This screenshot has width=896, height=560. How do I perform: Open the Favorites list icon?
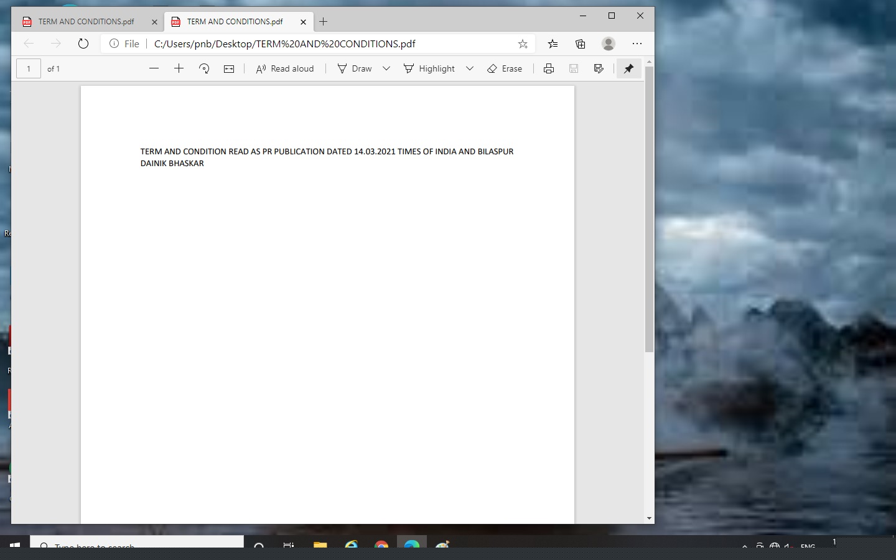click(x=553, y=44)
